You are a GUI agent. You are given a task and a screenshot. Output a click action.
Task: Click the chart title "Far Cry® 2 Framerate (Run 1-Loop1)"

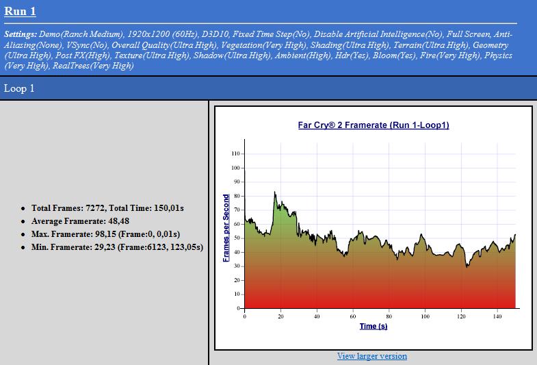pyautogui.click(x=374, y=125)
